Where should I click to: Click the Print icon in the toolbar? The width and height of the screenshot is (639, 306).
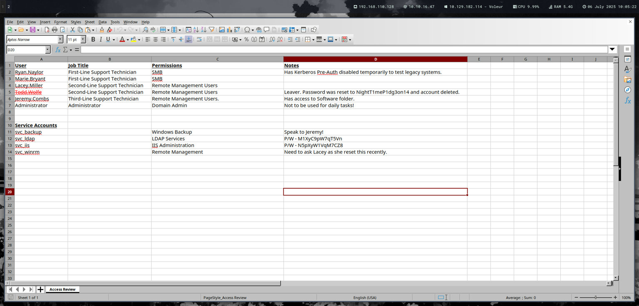54,30
